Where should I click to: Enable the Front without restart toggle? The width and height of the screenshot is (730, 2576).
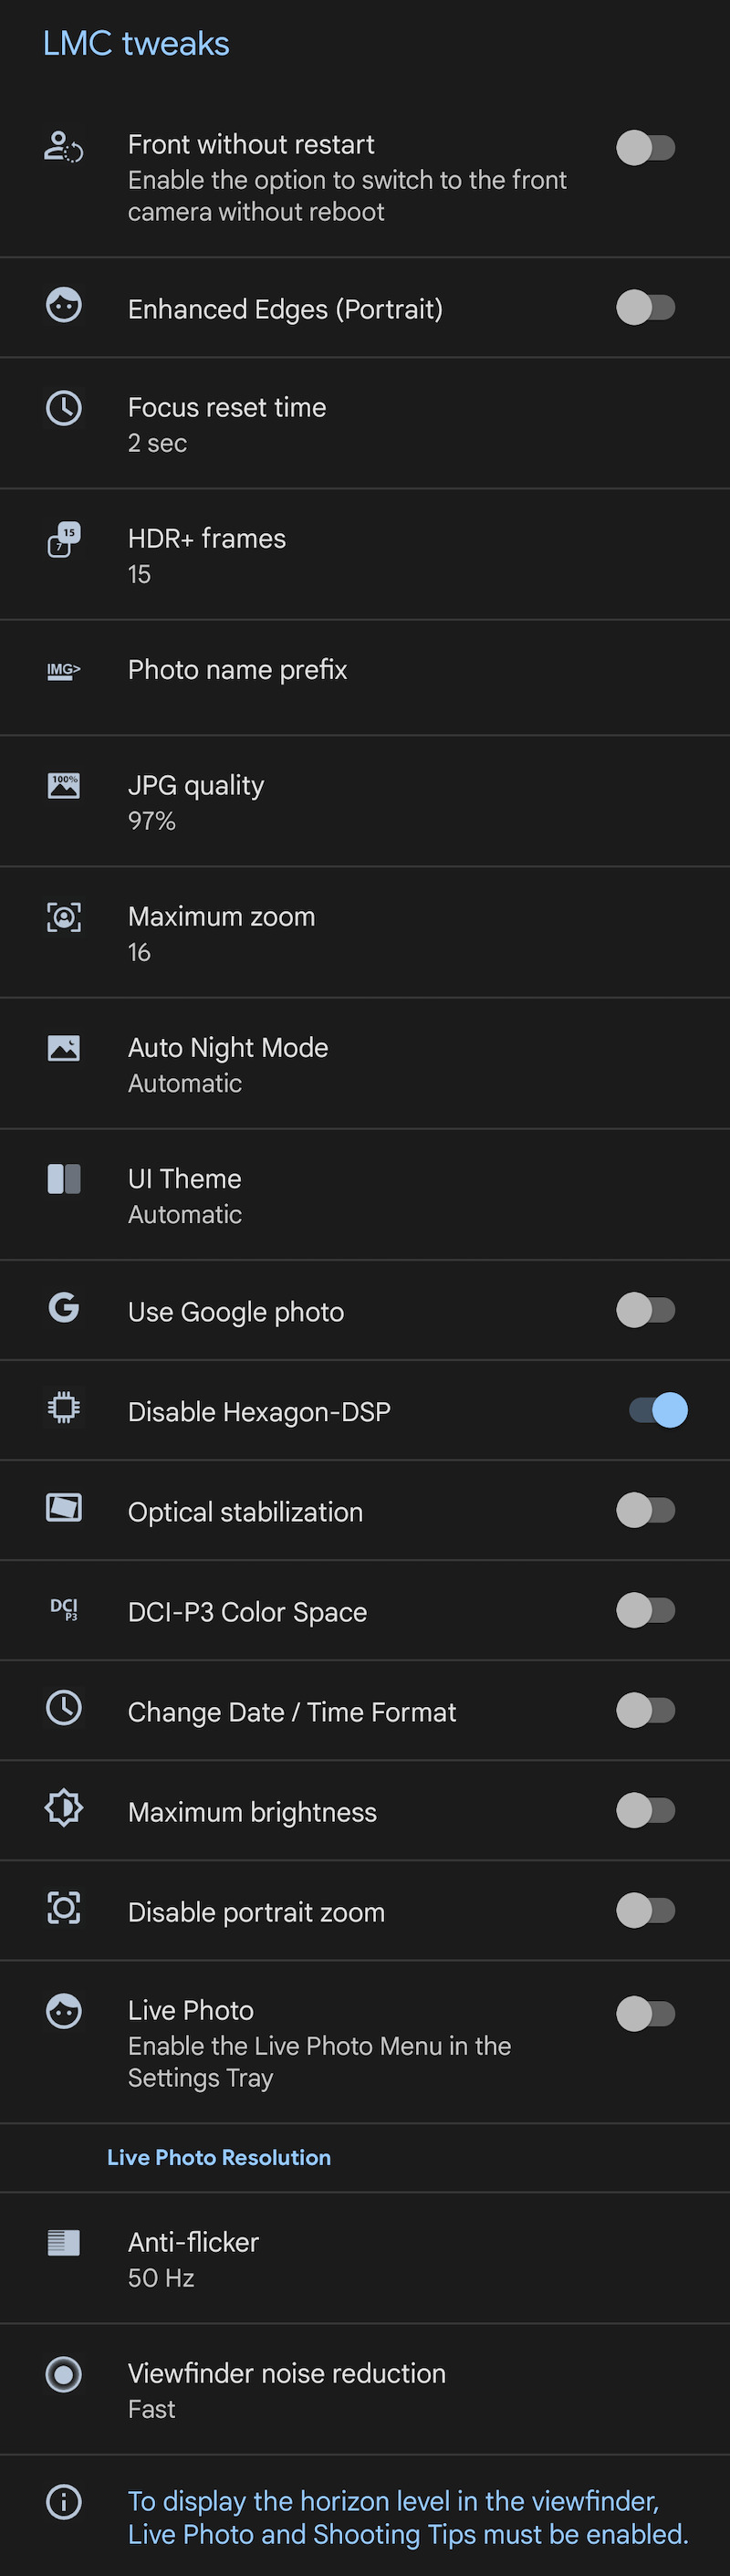pyautogui.click(x=646, y=148)
